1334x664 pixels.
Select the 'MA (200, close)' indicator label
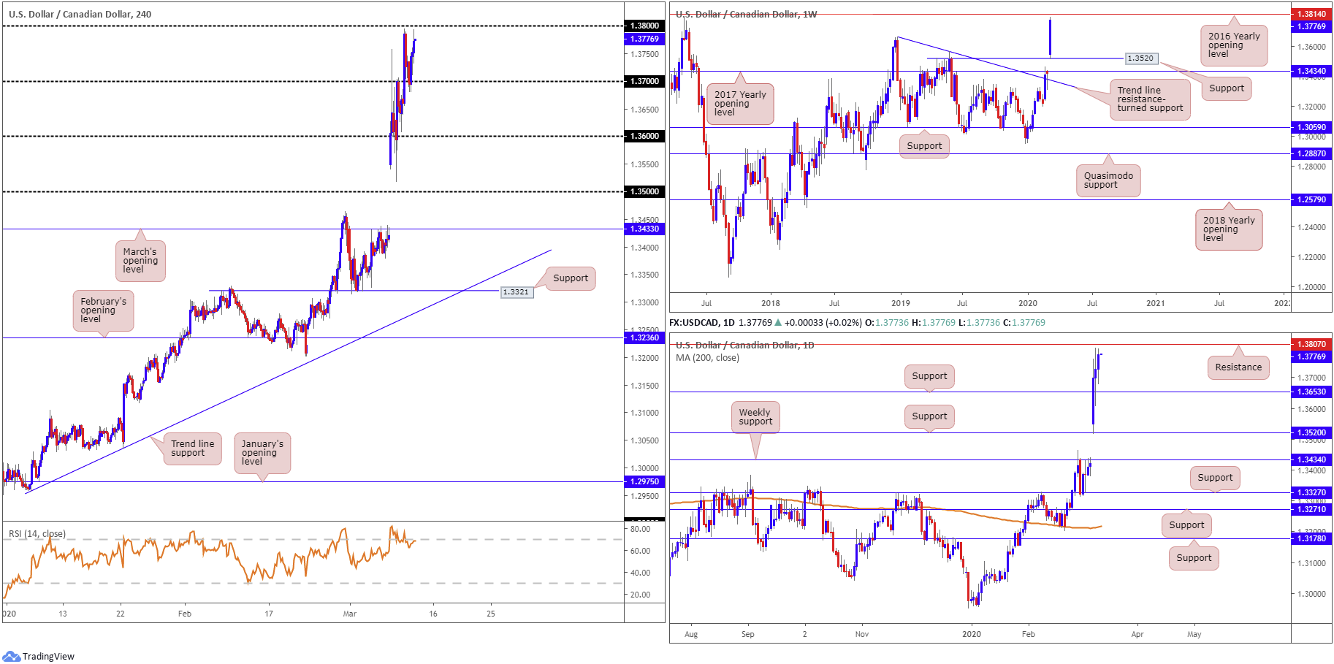click(707, 358)
